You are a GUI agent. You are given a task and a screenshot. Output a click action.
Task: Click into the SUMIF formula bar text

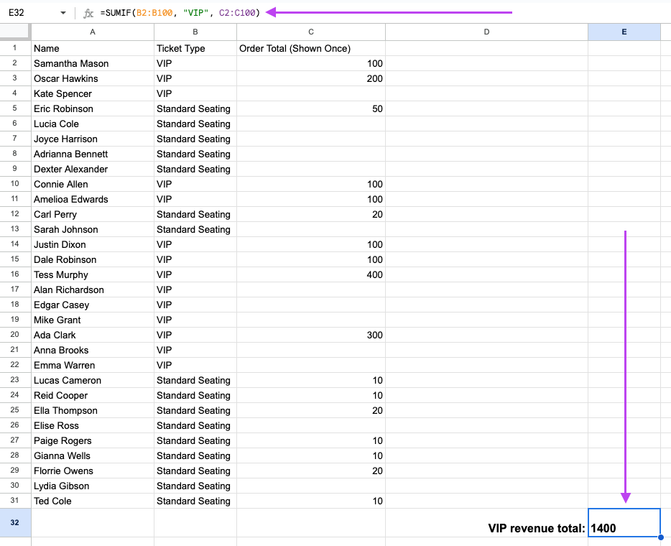point(180,12)
